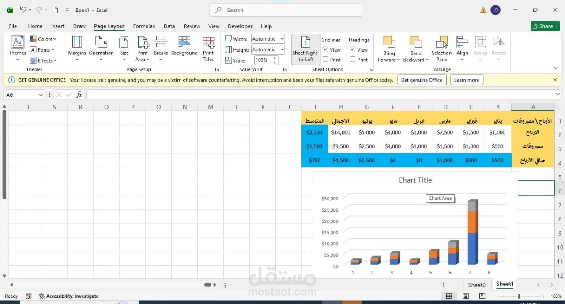
Task: Click the tall bar for category 7
Action: point(473,232)
